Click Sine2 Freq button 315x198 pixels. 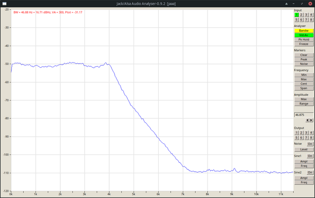click(x=304, y=183)
